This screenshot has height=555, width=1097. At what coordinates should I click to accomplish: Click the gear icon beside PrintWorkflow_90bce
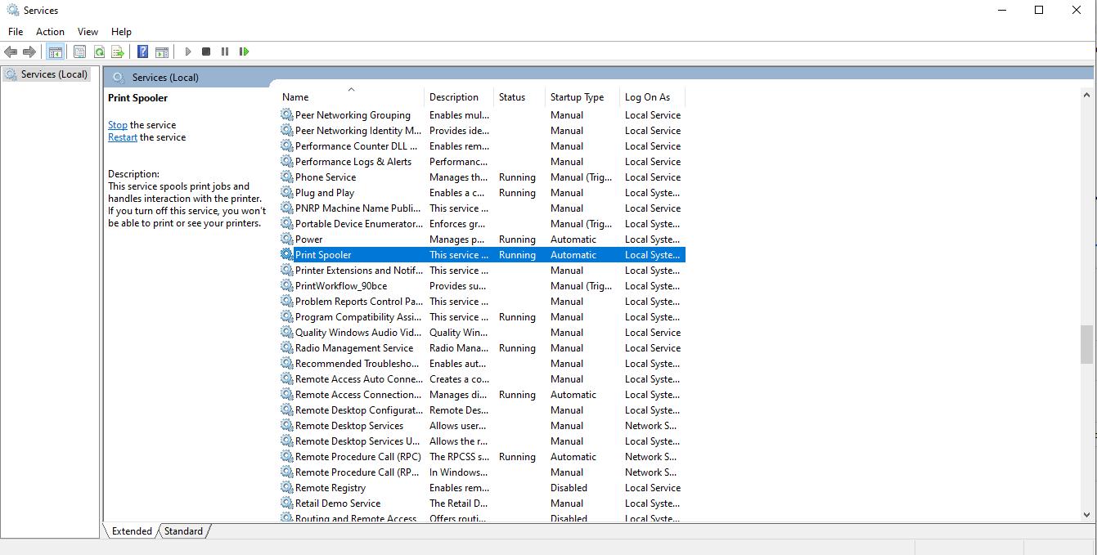(x=287, y=286)
